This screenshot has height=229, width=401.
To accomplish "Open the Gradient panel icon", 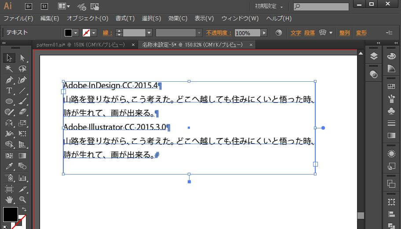I will click(x=391, y=135).
